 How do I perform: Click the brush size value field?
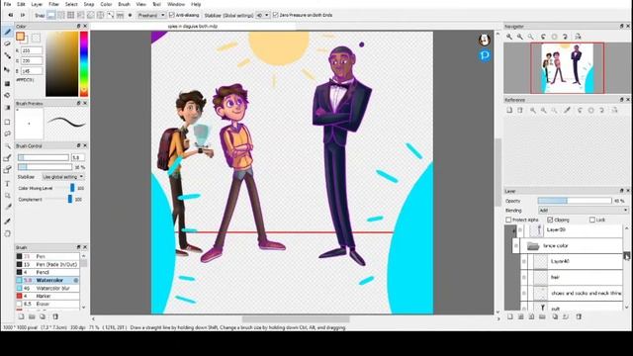(78, 157)
